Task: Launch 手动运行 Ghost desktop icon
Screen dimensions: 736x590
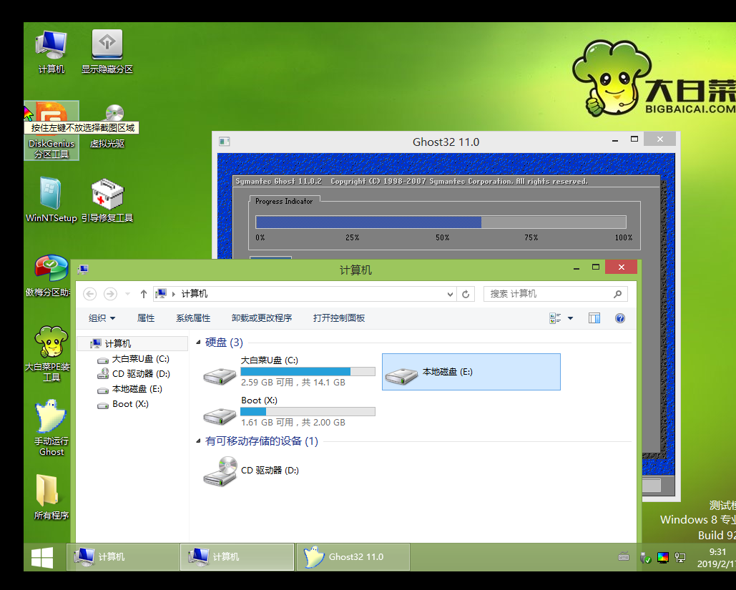Action: click(x=51, y=428)
